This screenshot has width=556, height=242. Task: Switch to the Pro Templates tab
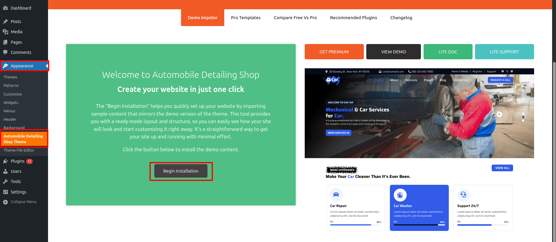(x=246, y=18)
